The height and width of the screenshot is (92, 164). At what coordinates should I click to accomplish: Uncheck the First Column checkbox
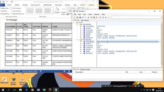[x=11, y=8]
